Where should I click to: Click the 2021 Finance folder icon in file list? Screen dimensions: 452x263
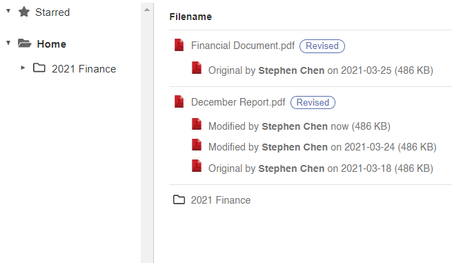[179, 199]
